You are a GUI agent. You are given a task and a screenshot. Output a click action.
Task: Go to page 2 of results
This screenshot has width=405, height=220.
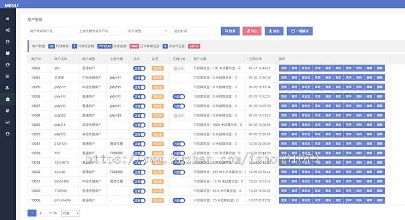[x=40, y=213]
